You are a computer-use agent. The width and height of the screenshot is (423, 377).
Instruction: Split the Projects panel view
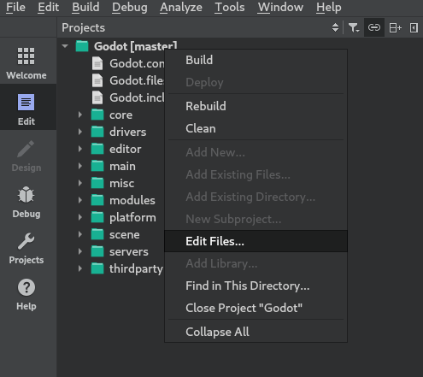pyautogui.click(x=395, y=27)
